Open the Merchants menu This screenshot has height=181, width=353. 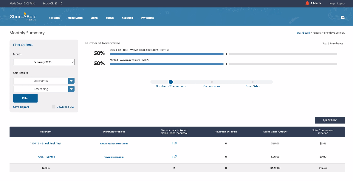coord(75,18)
